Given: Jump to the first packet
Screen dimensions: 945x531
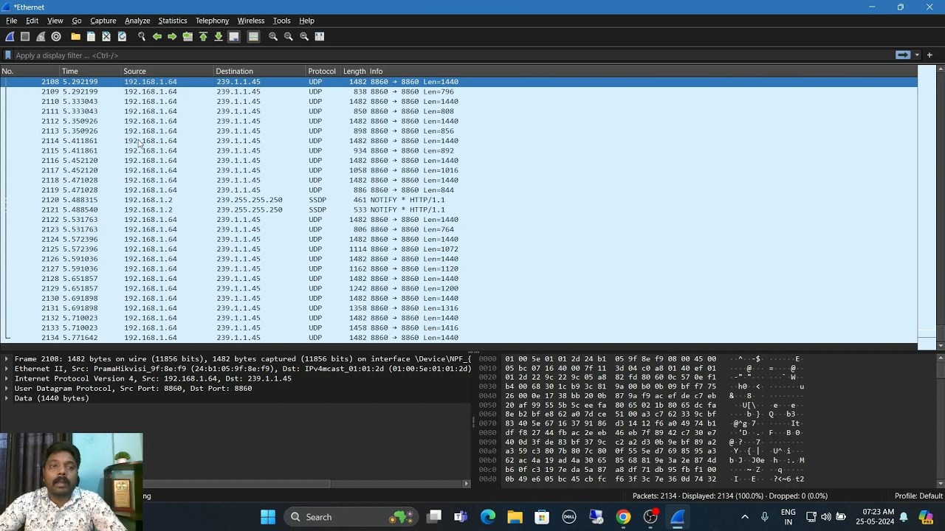Looking at the screenshot, I should [x=203, y=36].
